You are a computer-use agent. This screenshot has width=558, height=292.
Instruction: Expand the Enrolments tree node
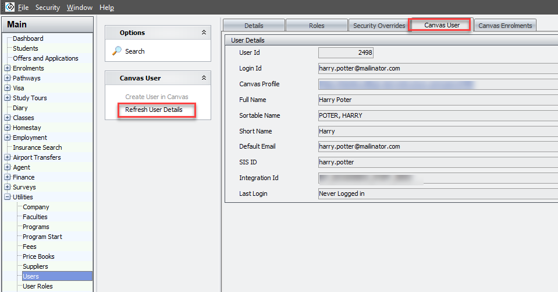(8, 68)
